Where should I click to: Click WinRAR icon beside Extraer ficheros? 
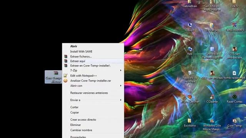pos(66,56)
